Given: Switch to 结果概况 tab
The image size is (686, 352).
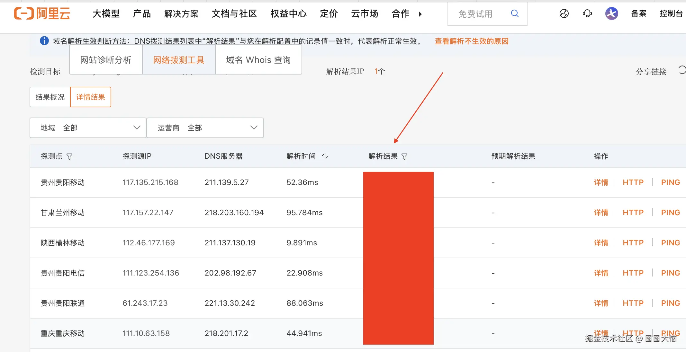Looking at the screenshot, I should [50, 97].
